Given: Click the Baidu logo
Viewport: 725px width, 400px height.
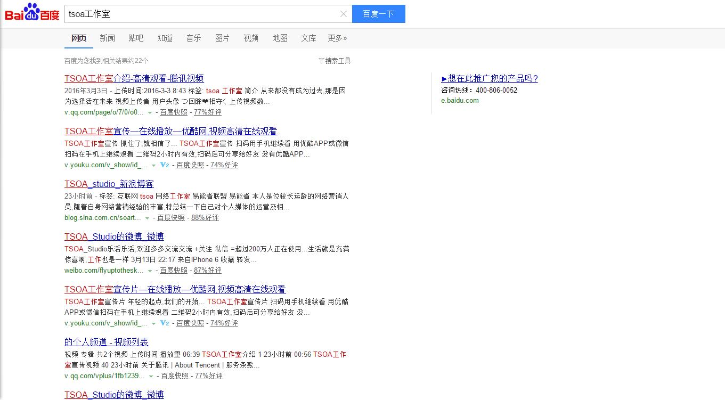Looking at the screenshot, I should pos(32,13).
